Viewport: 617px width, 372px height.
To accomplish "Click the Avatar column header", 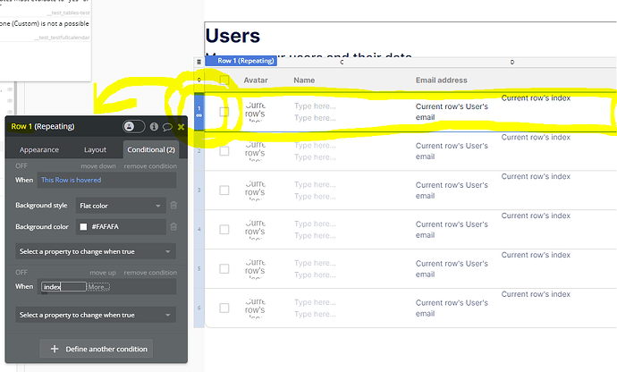I will click(256, 80).
